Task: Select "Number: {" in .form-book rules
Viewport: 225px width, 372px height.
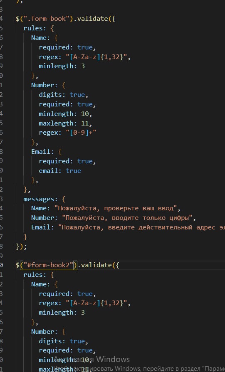Action: click(48, 85)
